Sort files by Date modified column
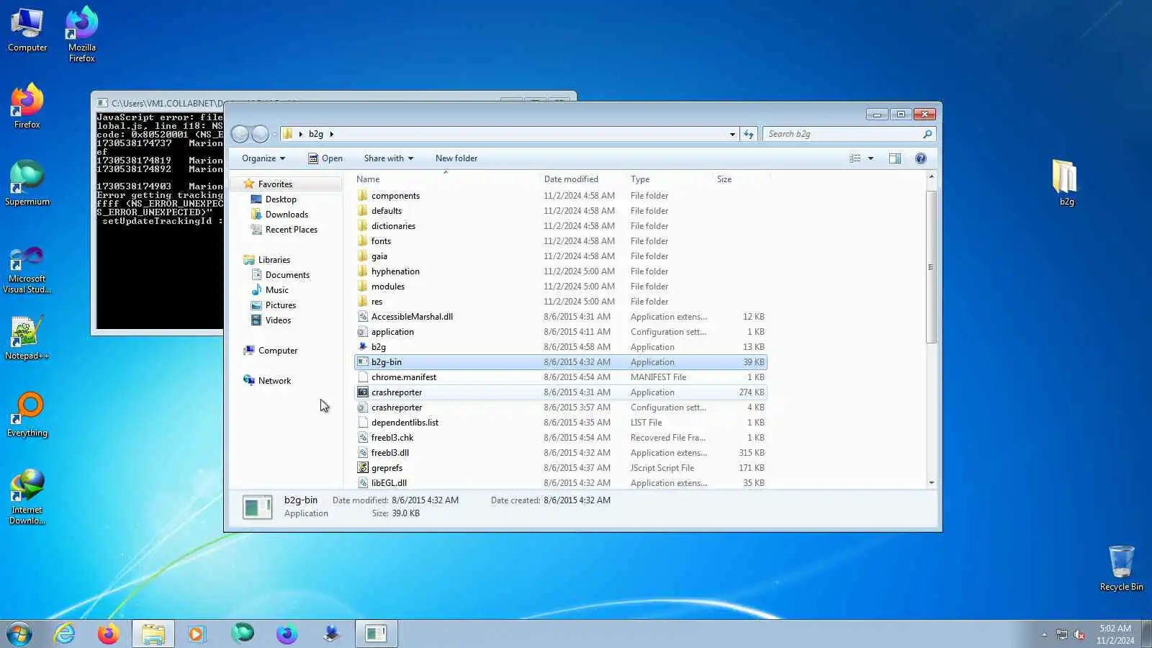This screenshot has height=648, width=1152. [x=582, y=179]
